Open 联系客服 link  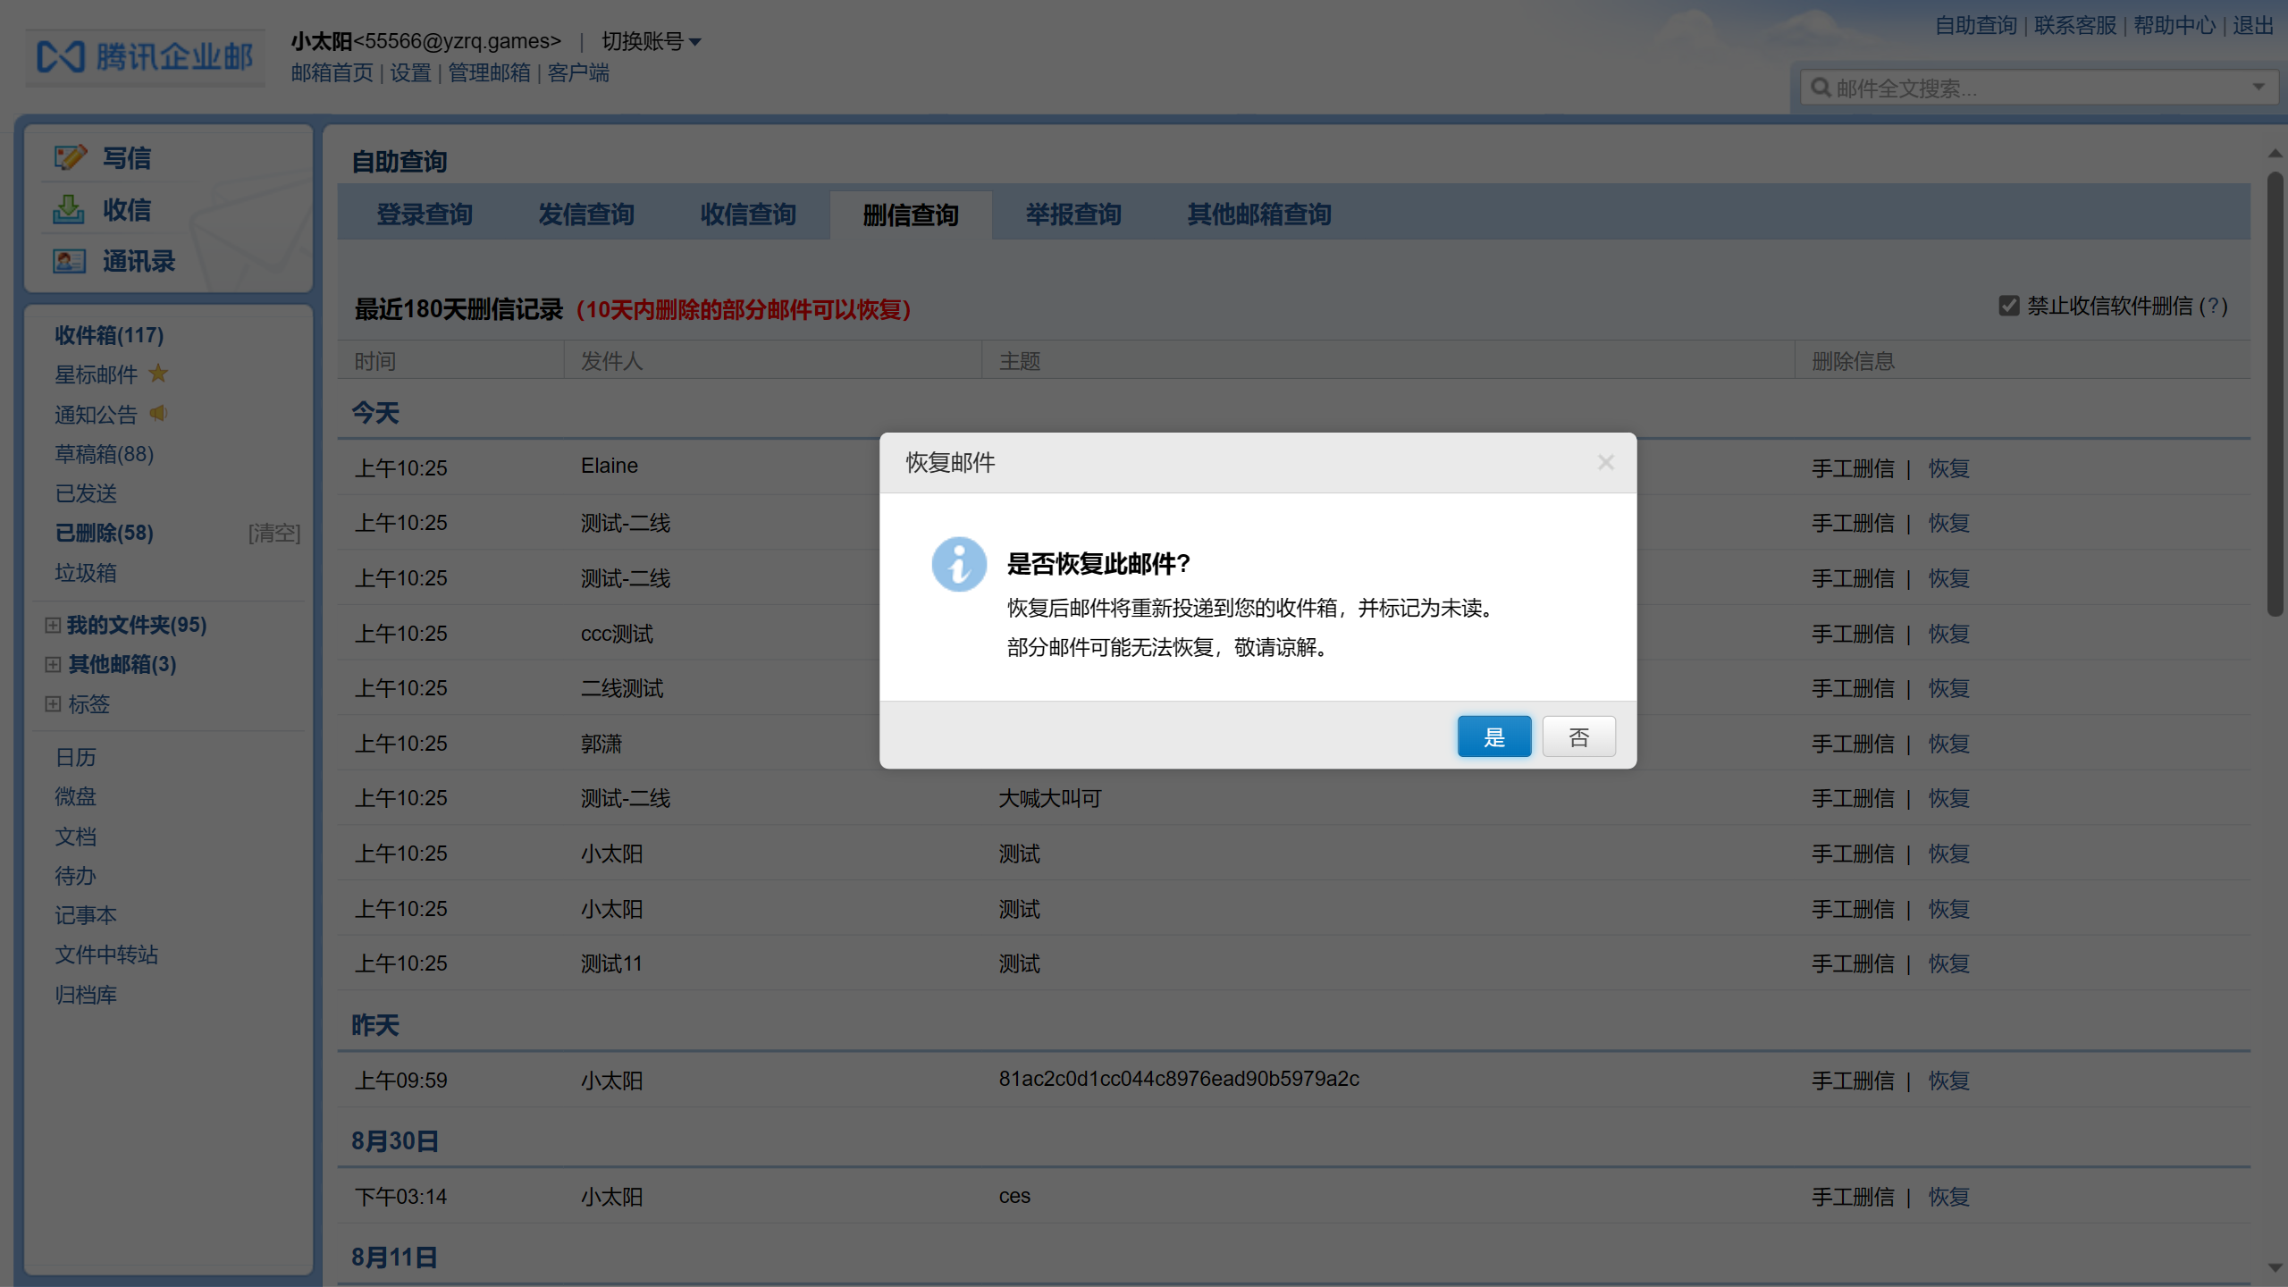click(x=2075, y=25)
